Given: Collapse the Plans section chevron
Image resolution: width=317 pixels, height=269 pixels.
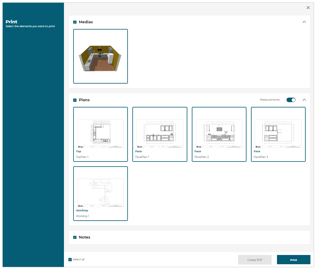Looking at the screenshot, I should (x=304, y=100).
